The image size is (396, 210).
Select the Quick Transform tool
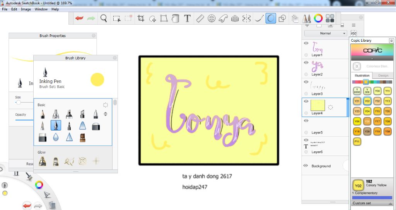pyautogui.click(x=152, y=19)
